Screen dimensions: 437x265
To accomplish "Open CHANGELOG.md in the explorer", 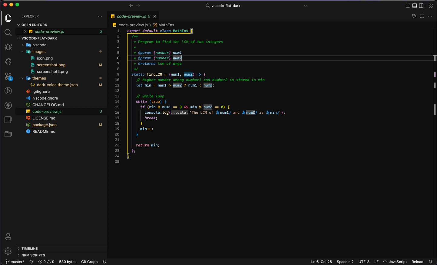I will (61, 105).
